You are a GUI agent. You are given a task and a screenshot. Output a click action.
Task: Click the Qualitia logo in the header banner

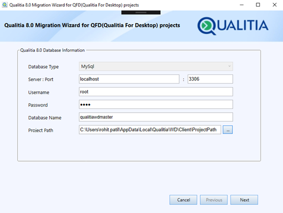click(x=233, y=26)
